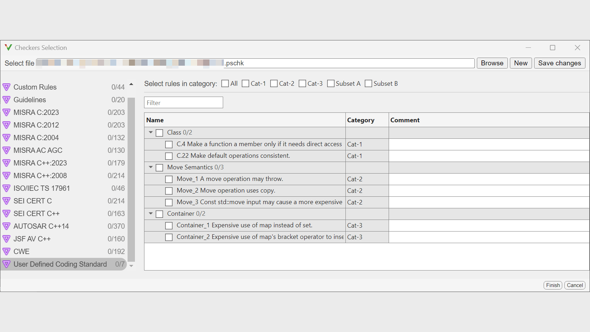Tick the Move_2 Move operation uses copy rule
590x332 pixels.
tap(169, 191)
